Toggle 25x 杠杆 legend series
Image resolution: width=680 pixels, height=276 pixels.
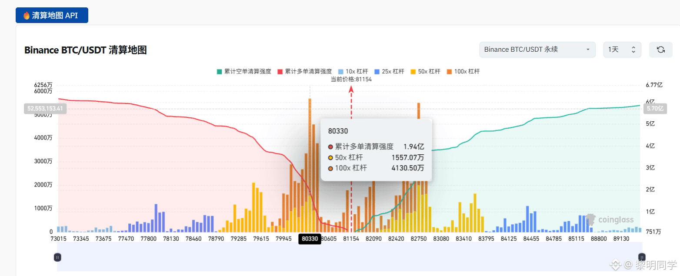(x=390, y=71)
